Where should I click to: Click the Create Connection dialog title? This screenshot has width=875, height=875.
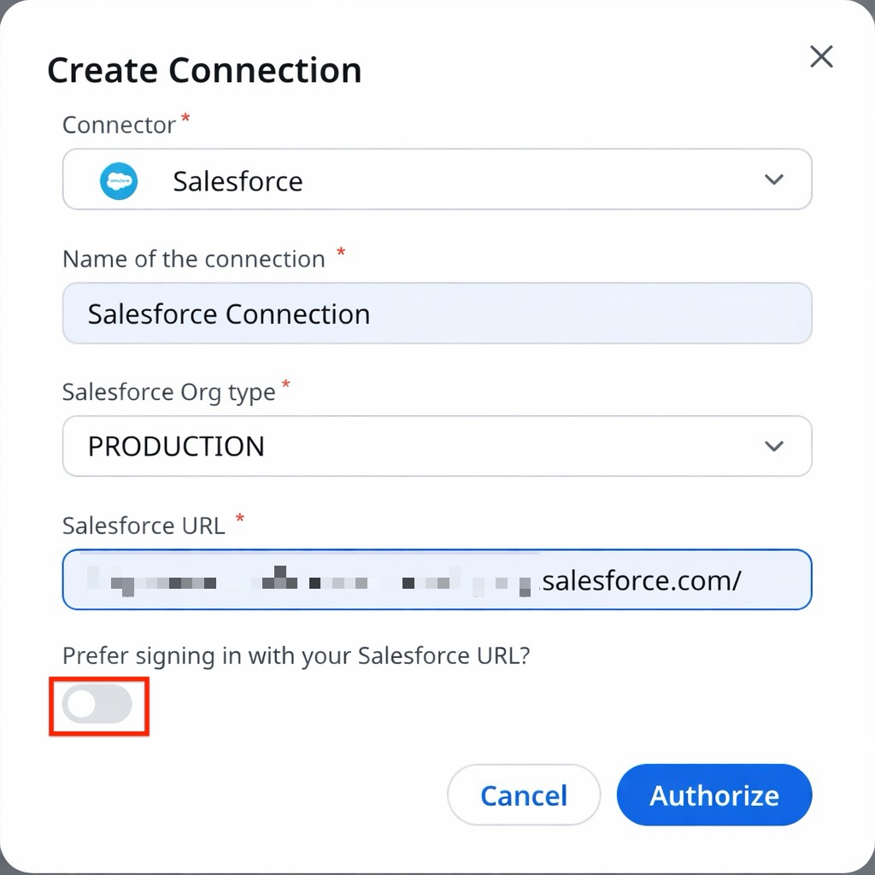pyautogui.click(x=204, y=70)
